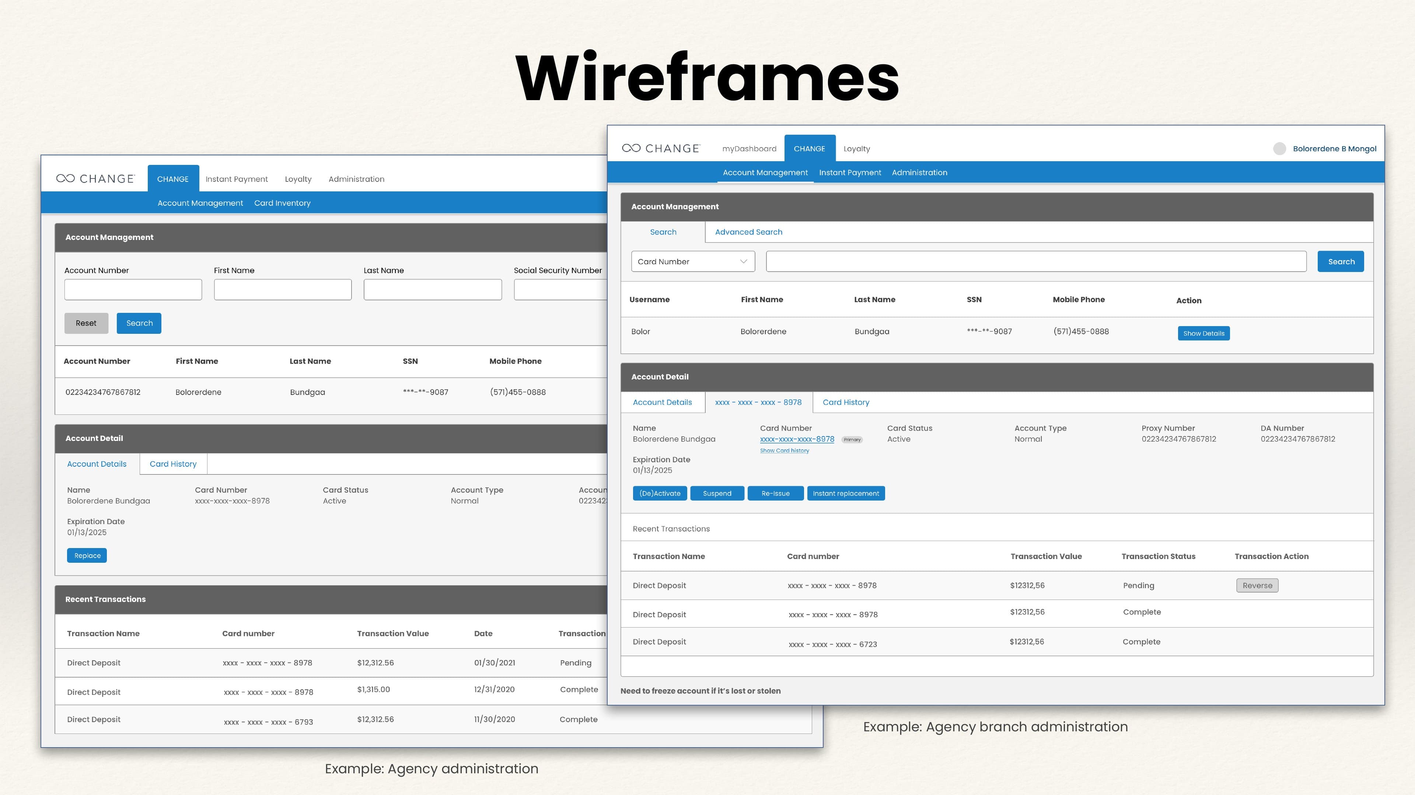
Task: Click the Search button beside the search field
Action: coord(1341,262)
